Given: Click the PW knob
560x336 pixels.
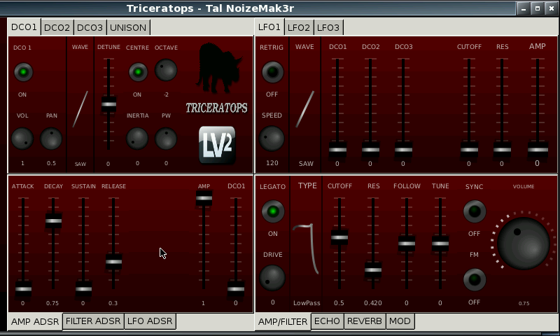Looking at the screenshot, I should [166, 139].
